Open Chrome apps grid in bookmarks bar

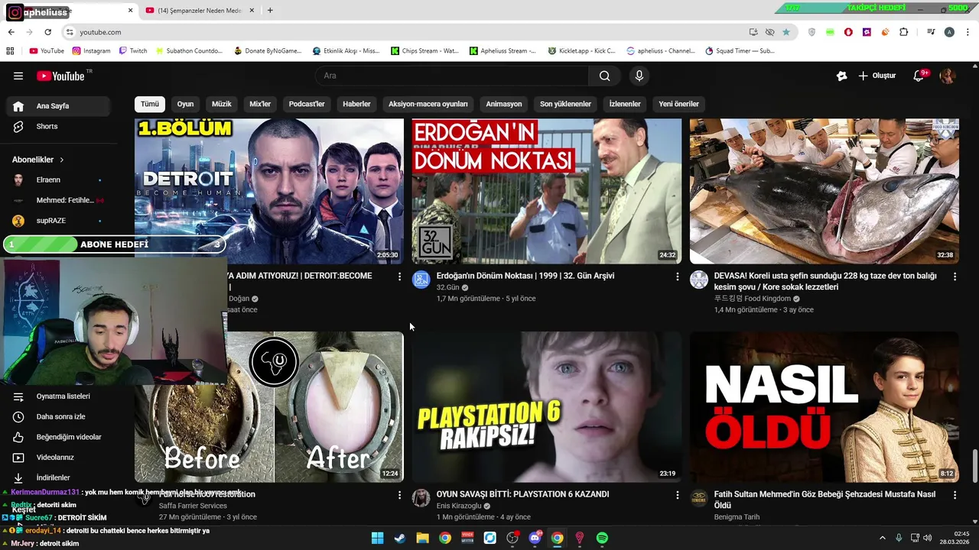pyautogui.click(x=10, y=51)
